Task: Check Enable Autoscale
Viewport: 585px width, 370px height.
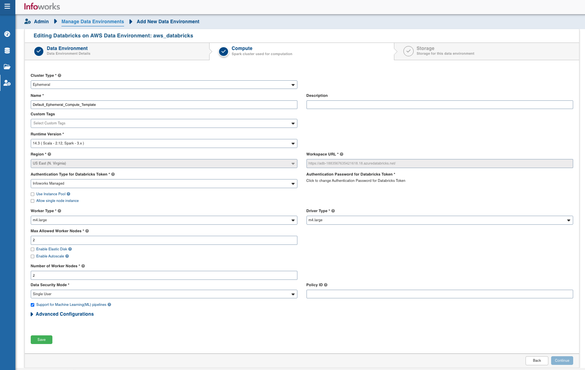Action: 33,257
